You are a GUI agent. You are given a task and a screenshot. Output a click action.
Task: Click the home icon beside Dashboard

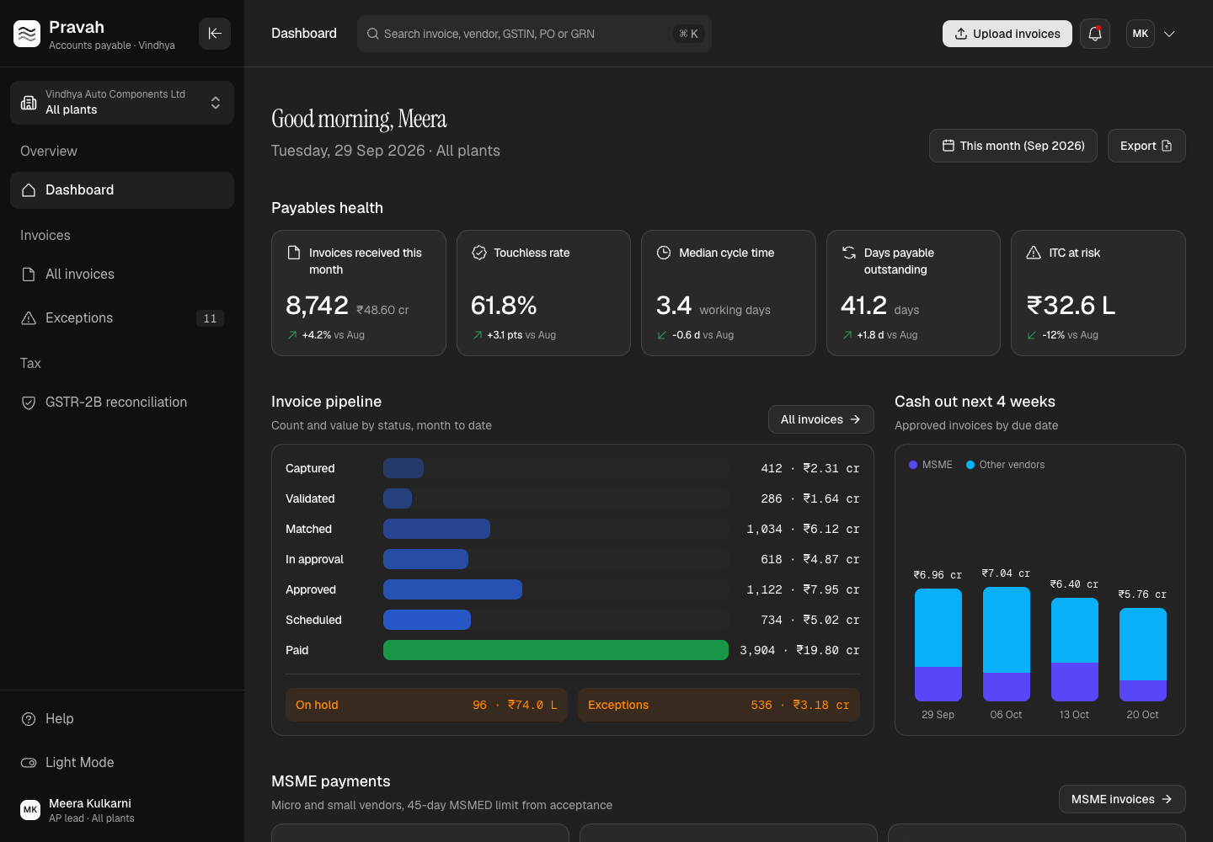click(x=29, y=190)
